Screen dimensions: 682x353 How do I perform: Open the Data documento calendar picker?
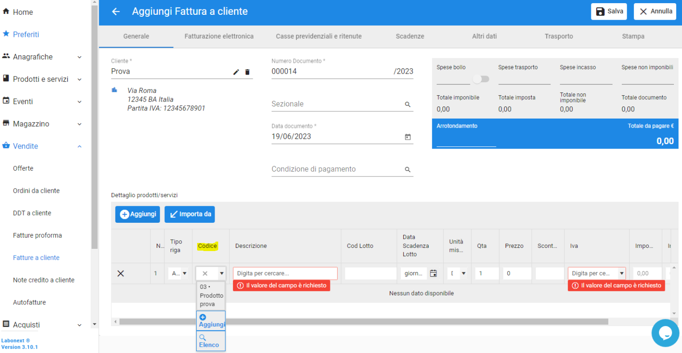[408, 137]
